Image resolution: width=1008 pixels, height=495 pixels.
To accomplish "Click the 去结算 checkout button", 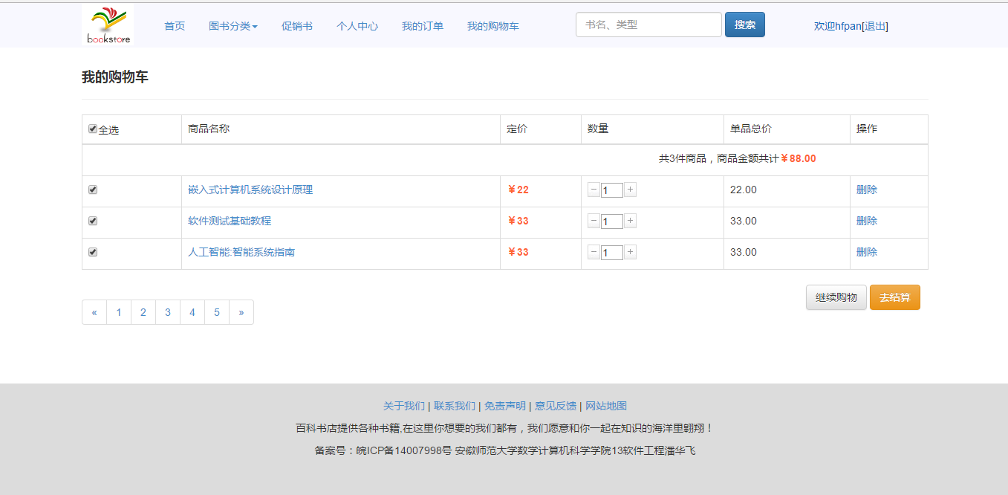I will pos(895,297).
